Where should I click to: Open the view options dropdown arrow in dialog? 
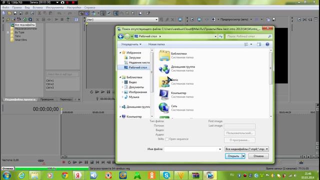coord(251,44)
